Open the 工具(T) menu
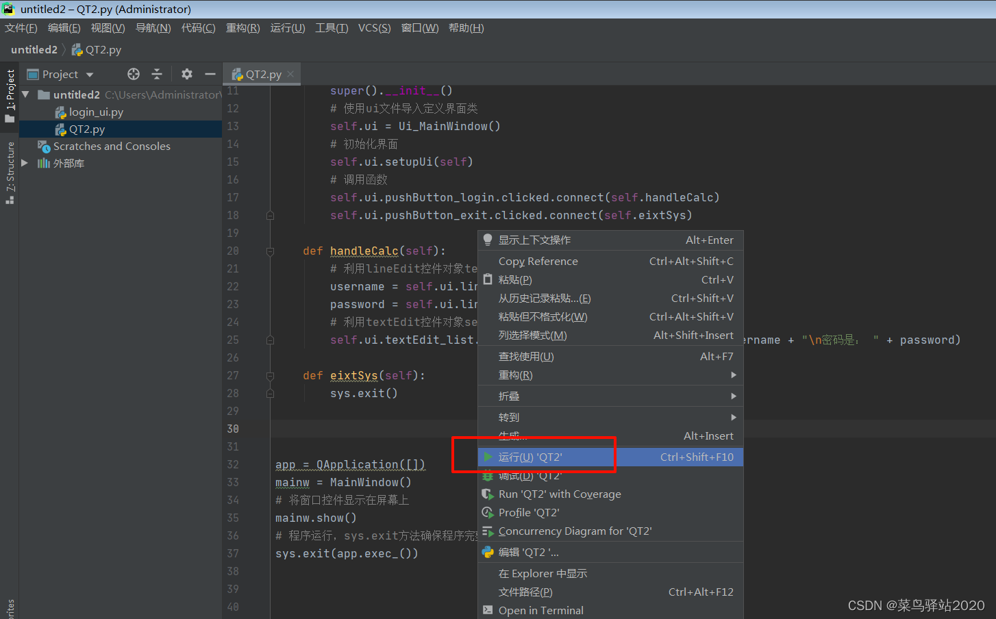 332,28
